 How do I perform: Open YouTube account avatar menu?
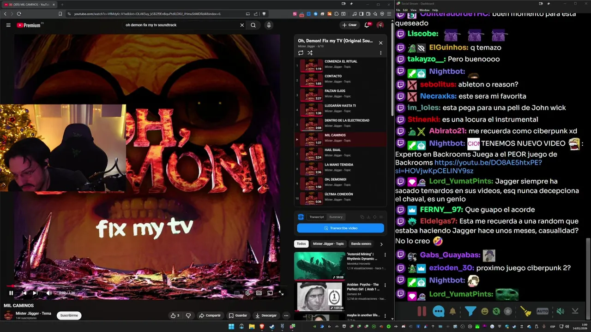pyautogui.click(x=380, y=25)
